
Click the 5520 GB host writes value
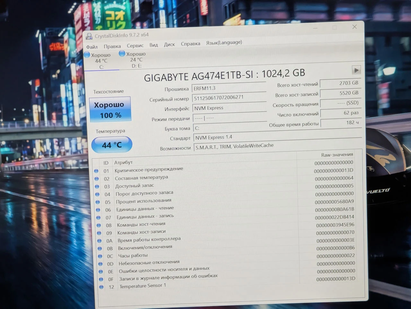[x=341, y=93]
